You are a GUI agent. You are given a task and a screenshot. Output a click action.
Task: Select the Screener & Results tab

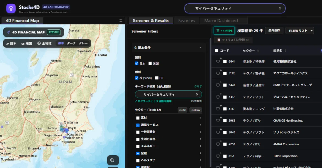(x=151, y=21)
